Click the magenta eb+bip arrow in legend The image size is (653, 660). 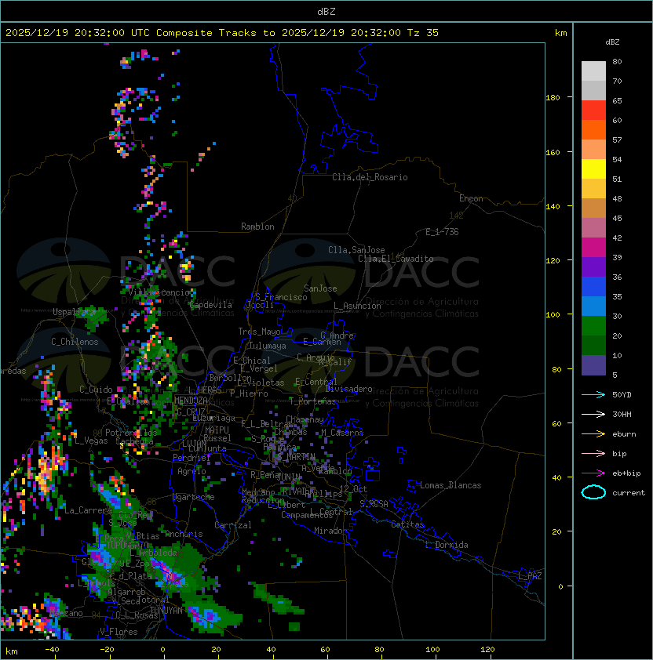(593, 473)
